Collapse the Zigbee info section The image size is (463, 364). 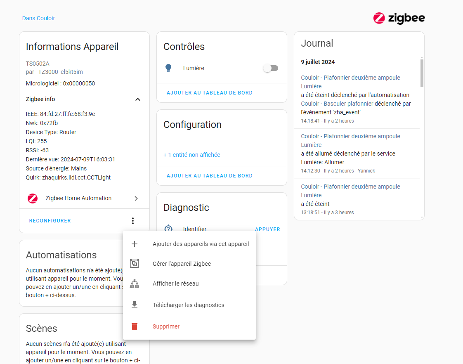point(137,99)
